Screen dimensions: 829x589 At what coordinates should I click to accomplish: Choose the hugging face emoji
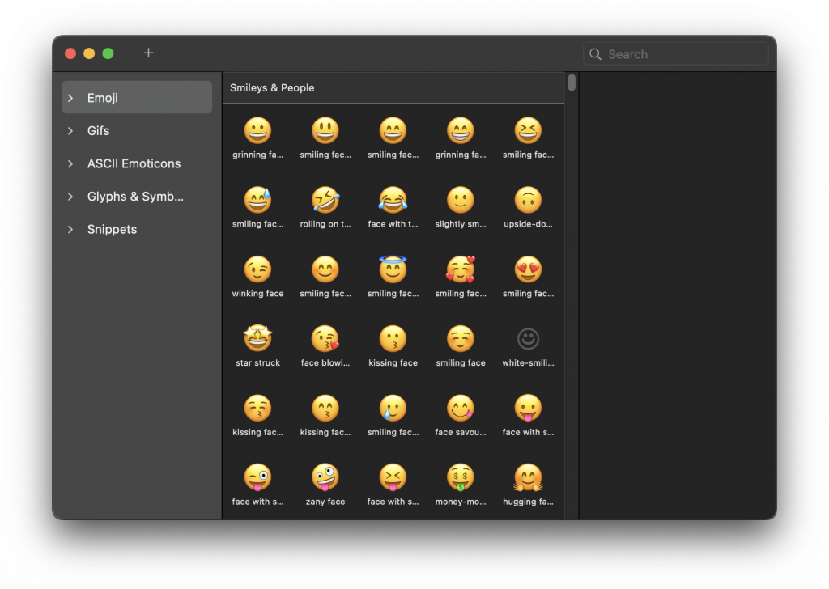528,478
